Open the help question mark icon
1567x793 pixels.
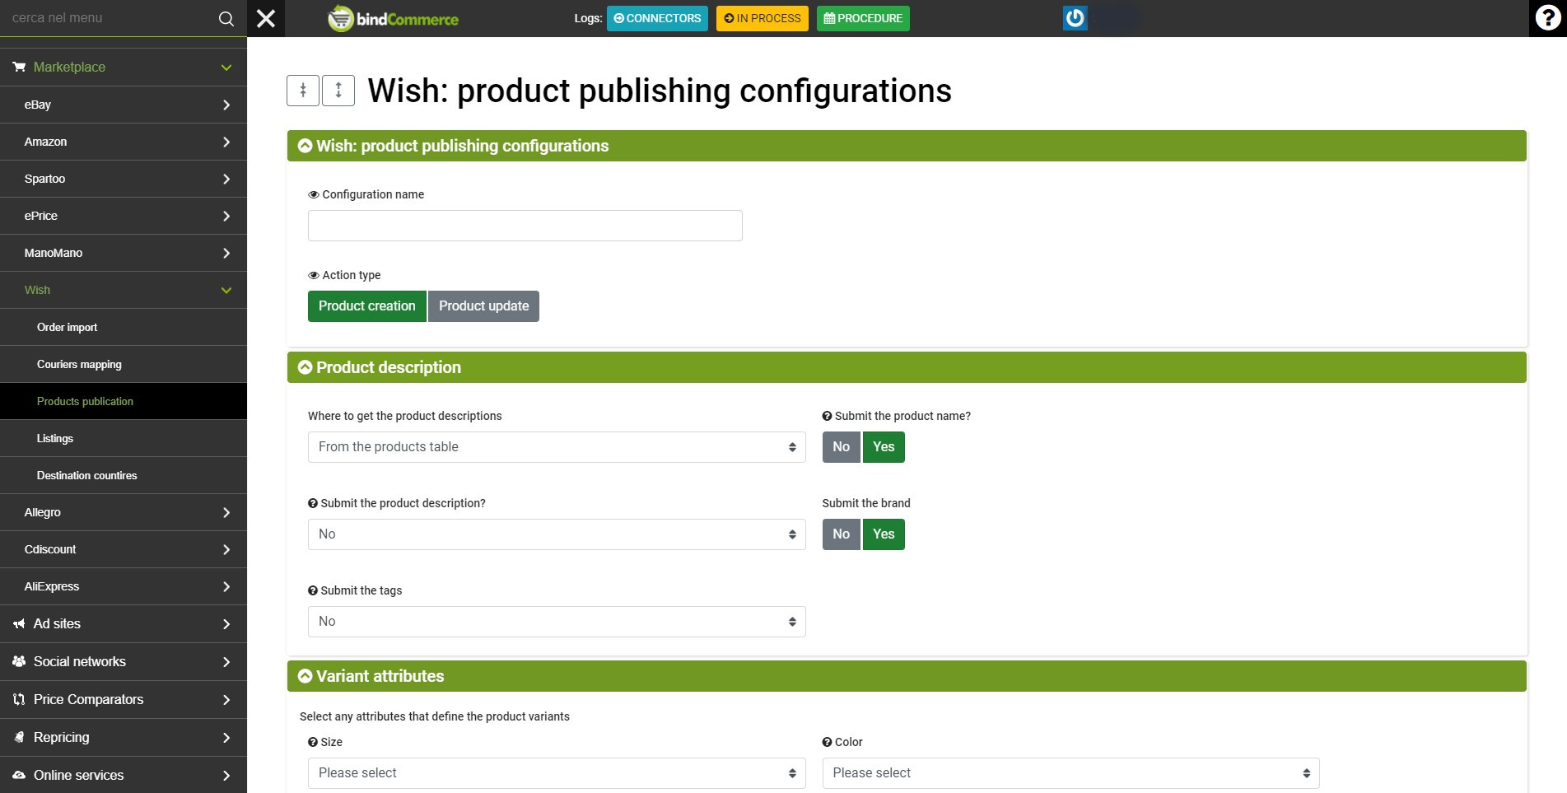click(1548, 18)
